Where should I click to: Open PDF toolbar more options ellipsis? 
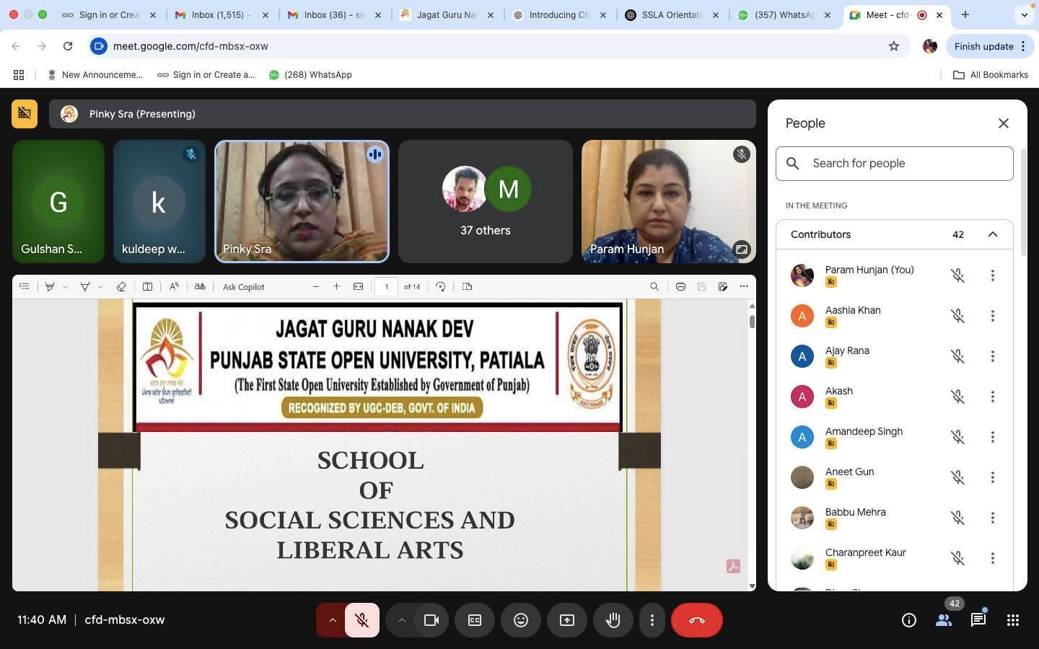(744, 286)
